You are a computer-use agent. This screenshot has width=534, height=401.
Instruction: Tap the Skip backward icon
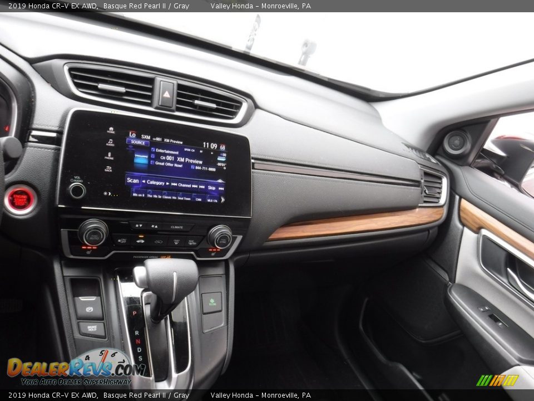coord(202,187)
